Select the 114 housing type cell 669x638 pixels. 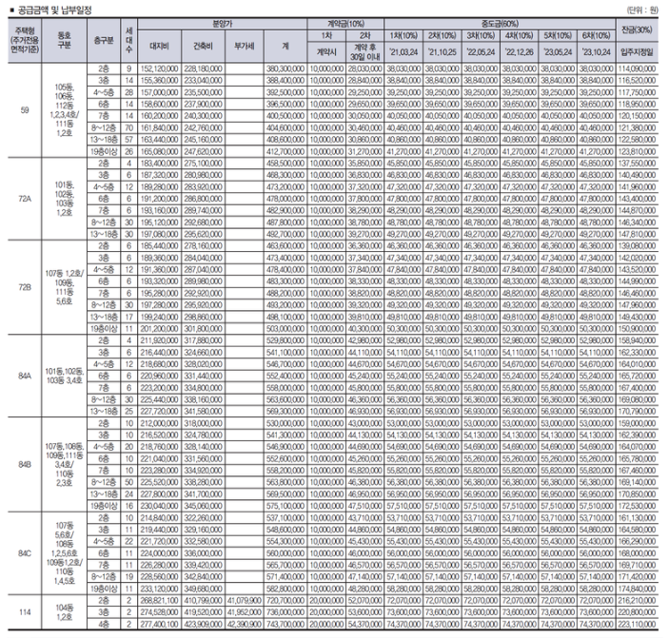point(25,612)
